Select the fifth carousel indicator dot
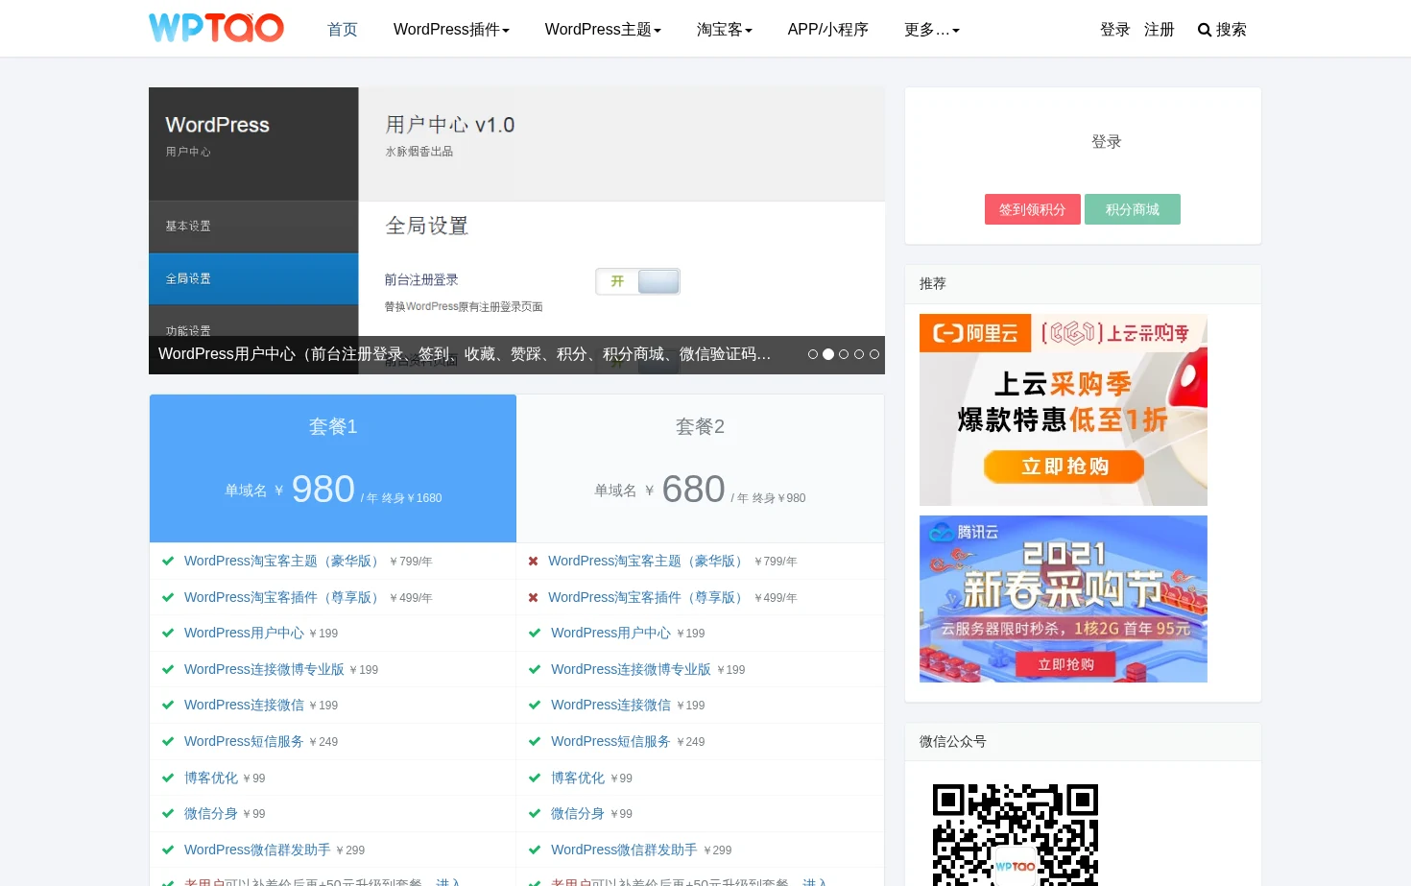This screenshot has width=1411, height=886. [x=874, y=354]
